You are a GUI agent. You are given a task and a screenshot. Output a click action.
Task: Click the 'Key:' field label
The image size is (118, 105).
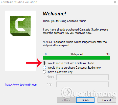click(49, 84)
